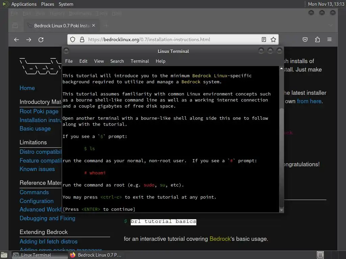346x259 pixels.
Task: Open the Adding brl fetch distros link
Action: click(x=49, y=241)
